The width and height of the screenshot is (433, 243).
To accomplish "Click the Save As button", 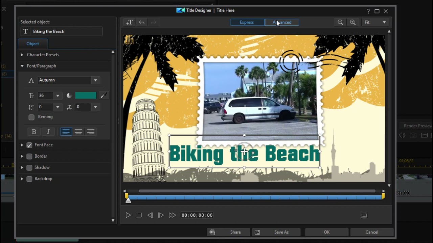I will tap(276, 232).
